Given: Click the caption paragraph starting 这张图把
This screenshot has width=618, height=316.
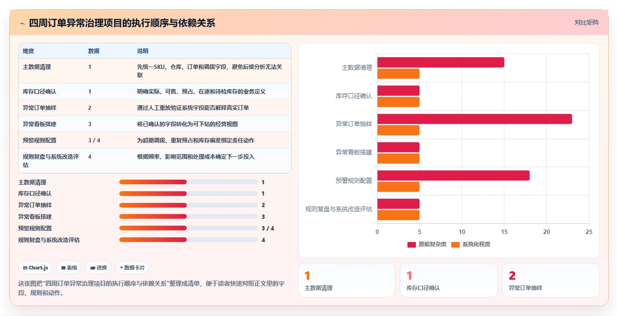Looking at the screenshot, I should [x=151, y=288].
